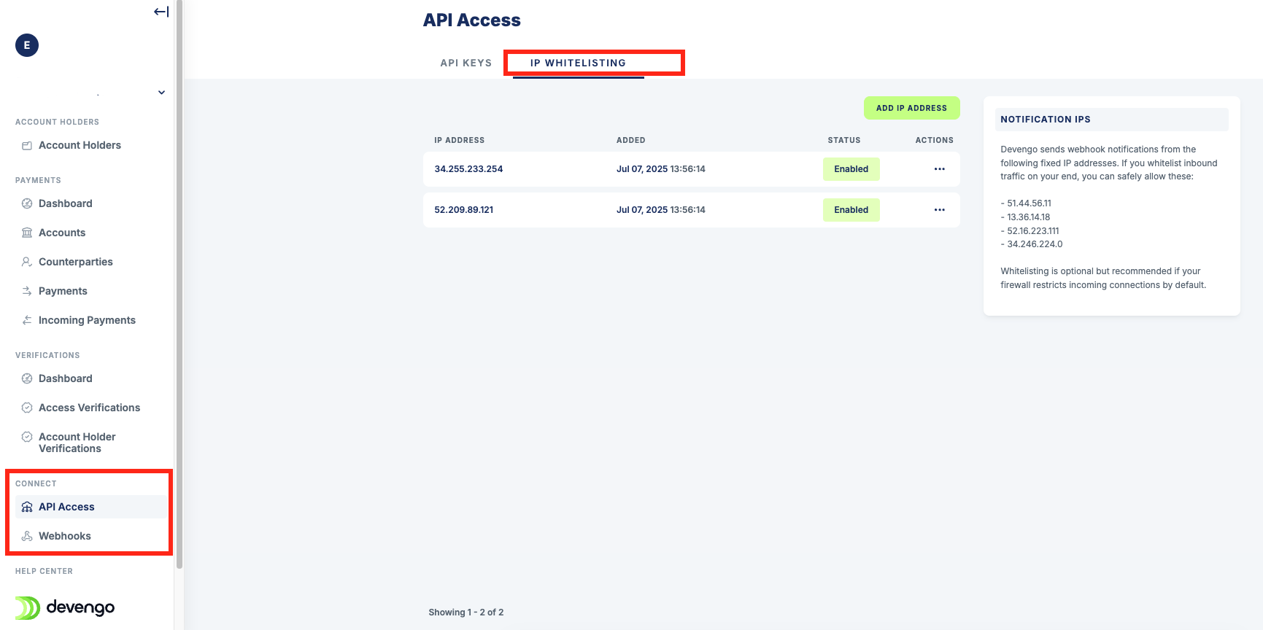
Task: Click the Add IP Address button
Action: pos(912,108)
